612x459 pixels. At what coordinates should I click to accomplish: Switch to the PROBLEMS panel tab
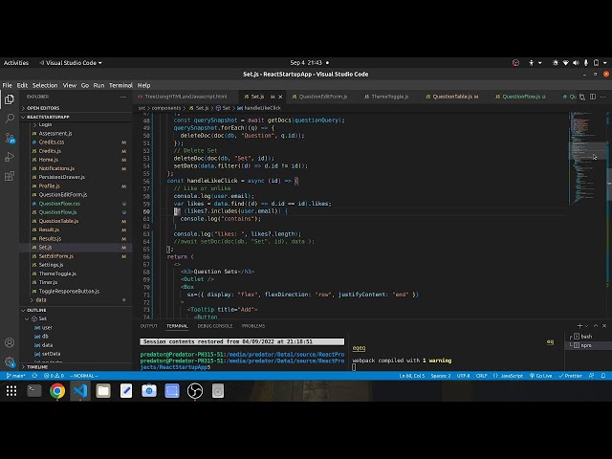click(252, 325)
